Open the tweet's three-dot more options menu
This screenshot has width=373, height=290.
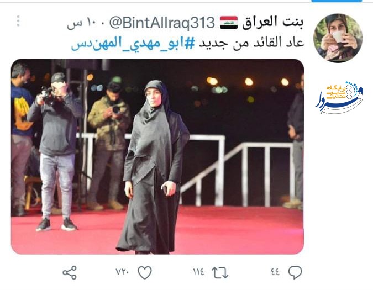(18, 21)
